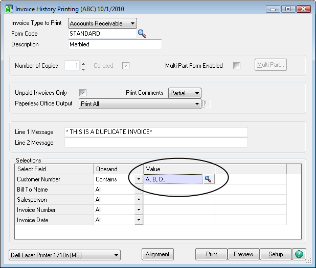Increase Number of Copies with up arrow
This screenshot has height=268, width=316.
(x=83, y=63)
